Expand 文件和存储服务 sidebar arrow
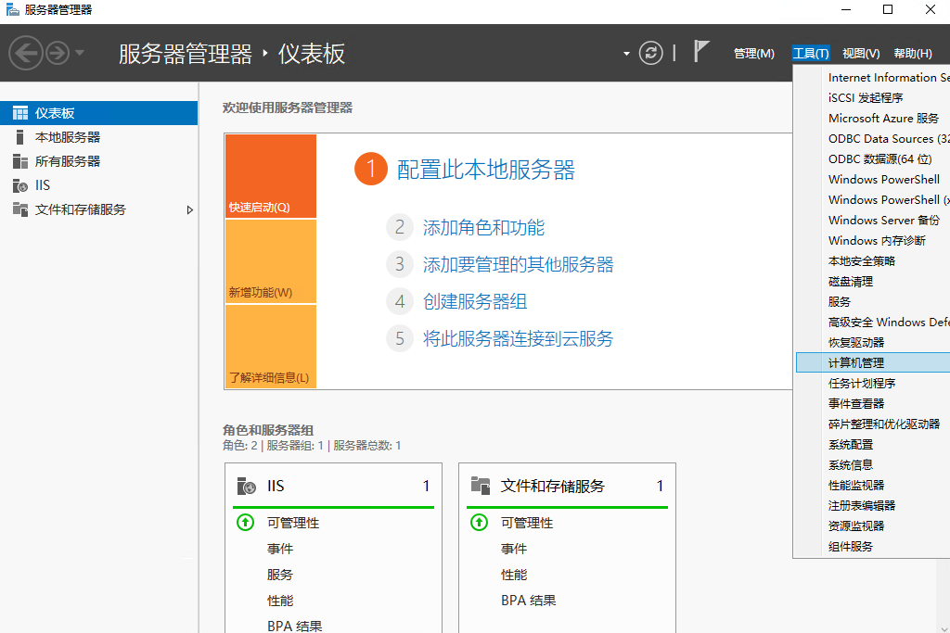The width and height of the screenshot is (950, 633). (x=190, y=210)
